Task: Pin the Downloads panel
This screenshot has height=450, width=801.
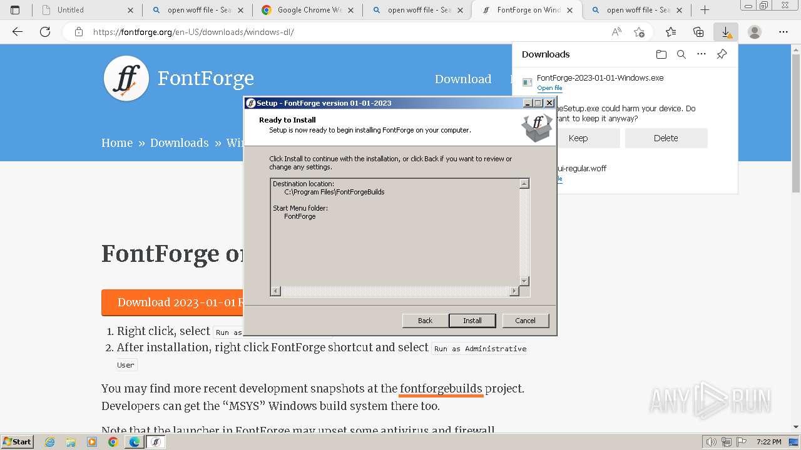Action: pyautogui.click(x=722, y=54)
